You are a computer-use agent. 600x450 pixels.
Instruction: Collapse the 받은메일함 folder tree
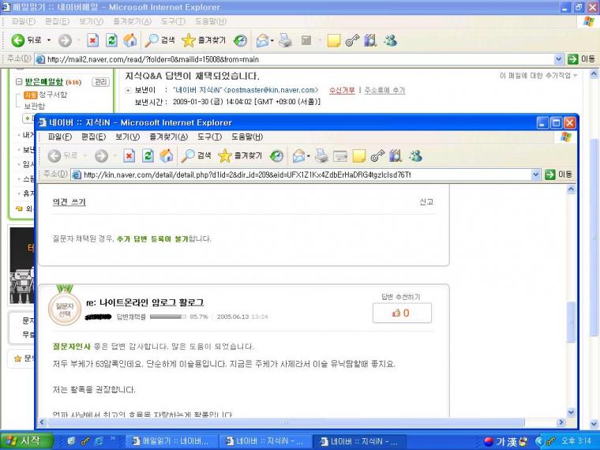coord(18,82)
